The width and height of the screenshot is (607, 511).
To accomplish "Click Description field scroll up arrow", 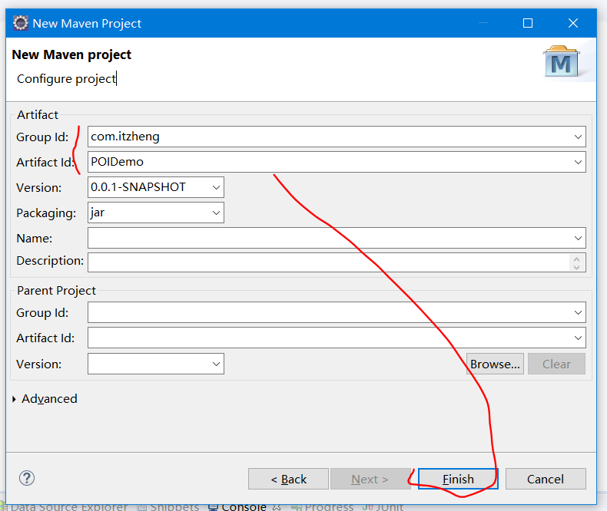I will tap(577, 259).
